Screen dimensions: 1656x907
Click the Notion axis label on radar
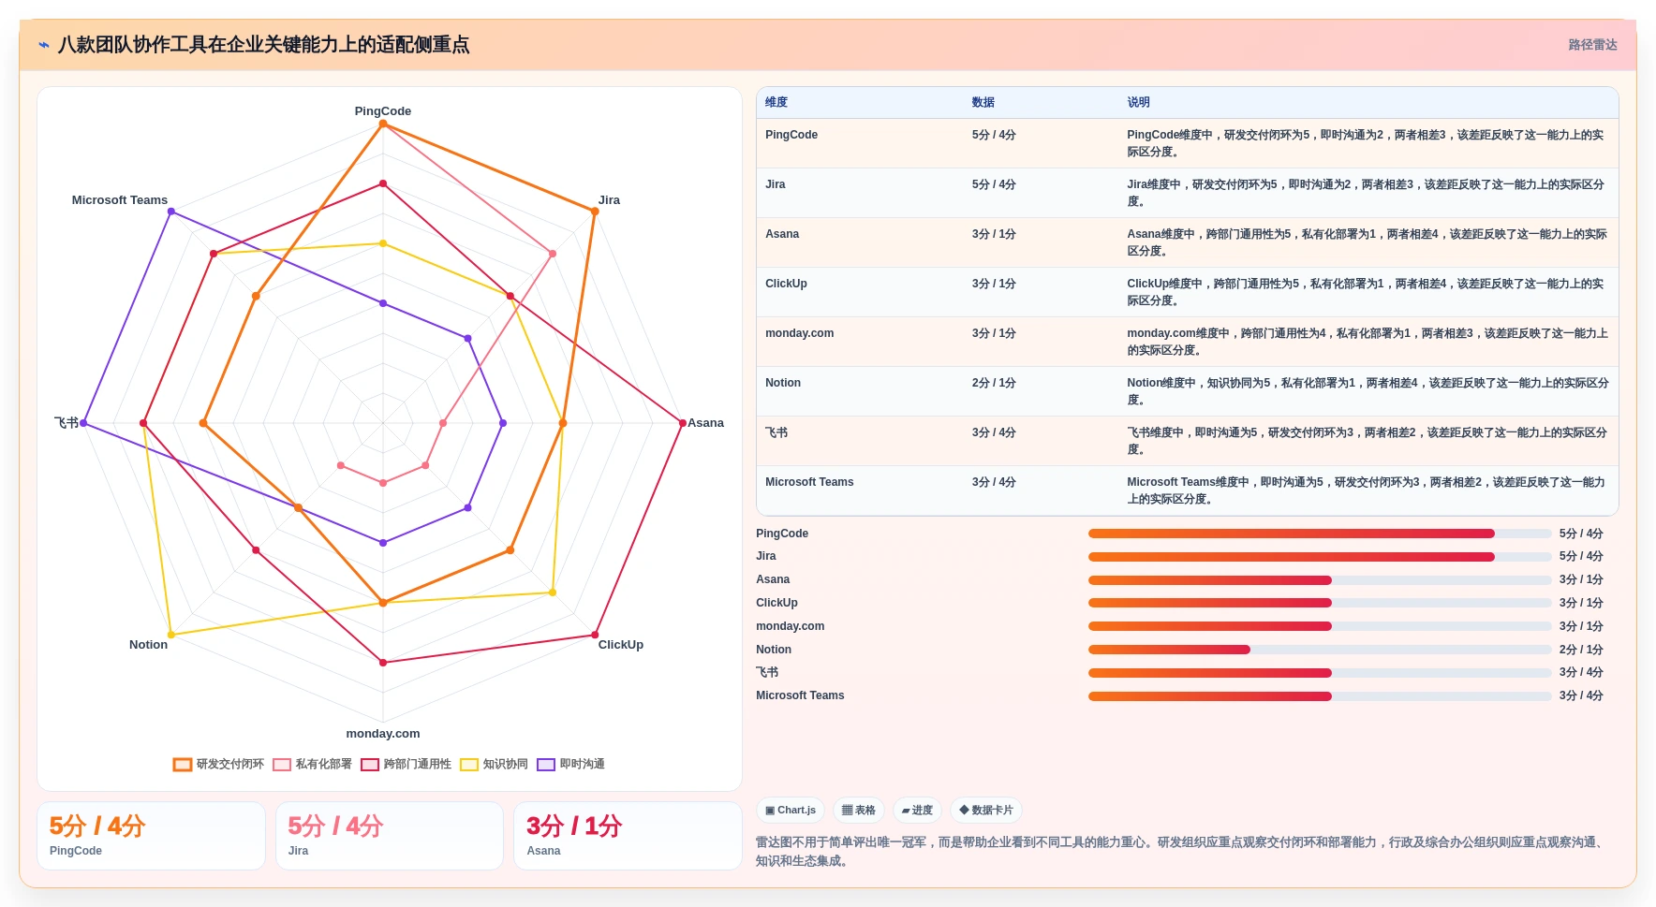pyautogui.click(x=148, y=645)
